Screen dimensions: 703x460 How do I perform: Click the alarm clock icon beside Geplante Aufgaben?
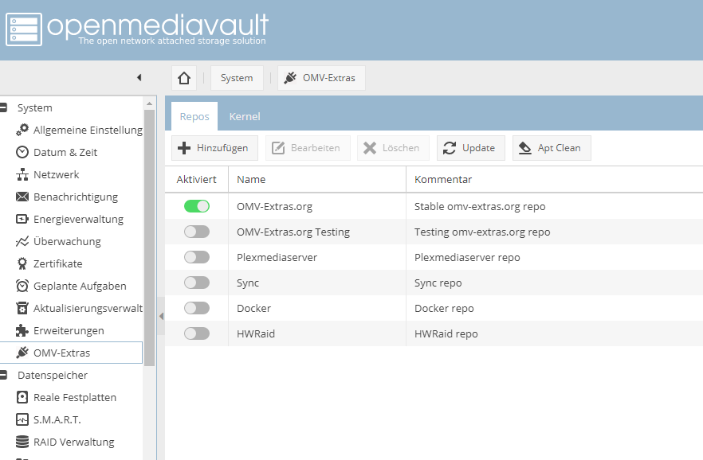[x=22, y=286]
